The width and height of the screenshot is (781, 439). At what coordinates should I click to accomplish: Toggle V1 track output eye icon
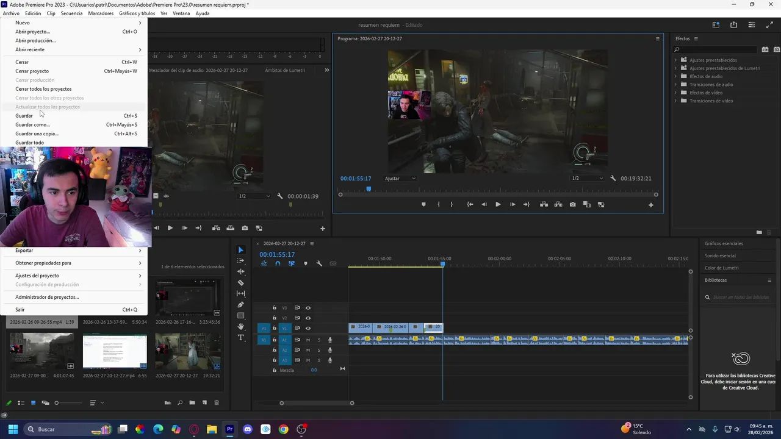tap(308, 328)
